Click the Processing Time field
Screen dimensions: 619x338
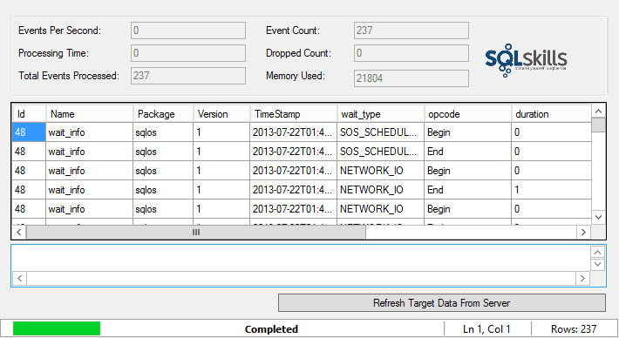(x=188, y=53)
